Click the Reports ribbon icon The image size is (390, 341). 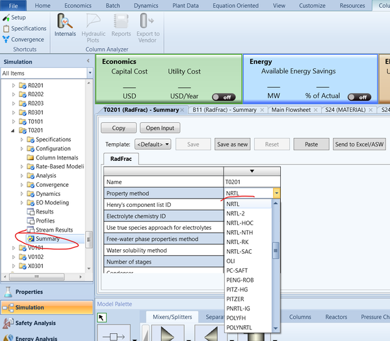pyautogui.click(x=121, y=25)
